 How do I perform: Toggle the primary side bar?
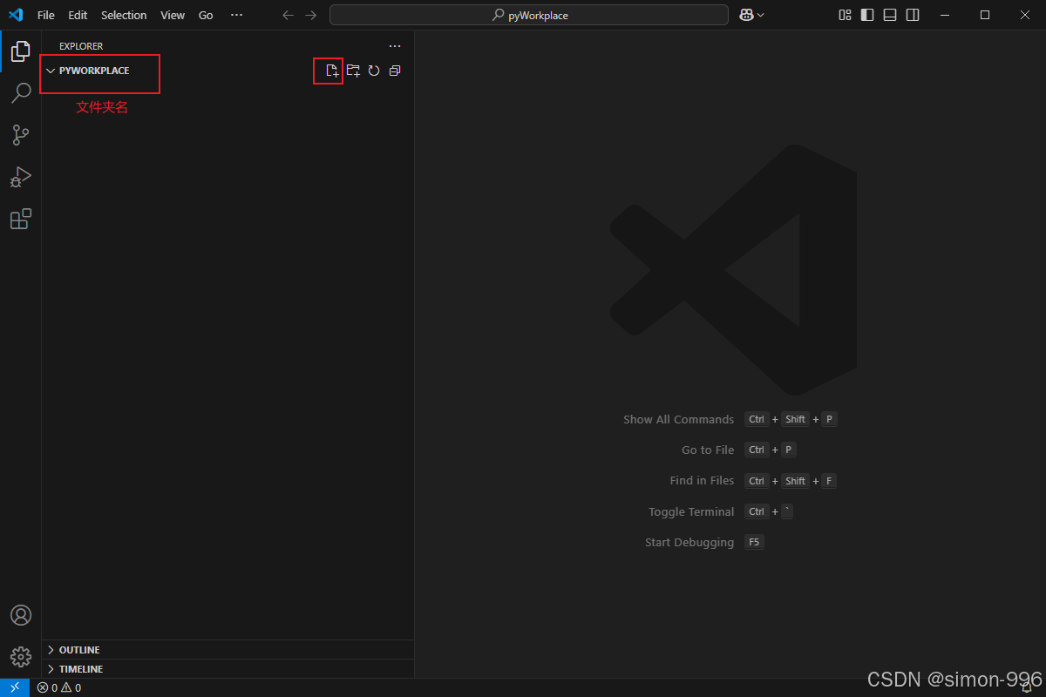pos(867,15)
